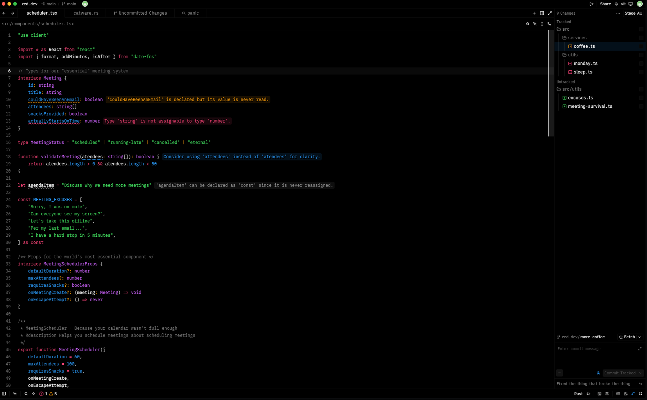Toggle audio output speaker icon
Viewport: 647px width, 400px height.
623,4
